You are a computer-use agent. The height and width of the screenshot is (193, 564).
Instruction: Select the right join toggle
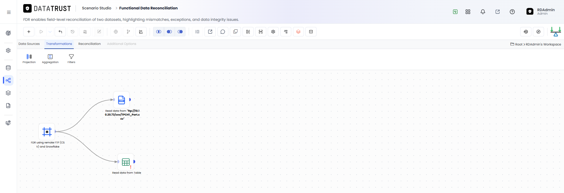tap(180, 32)
